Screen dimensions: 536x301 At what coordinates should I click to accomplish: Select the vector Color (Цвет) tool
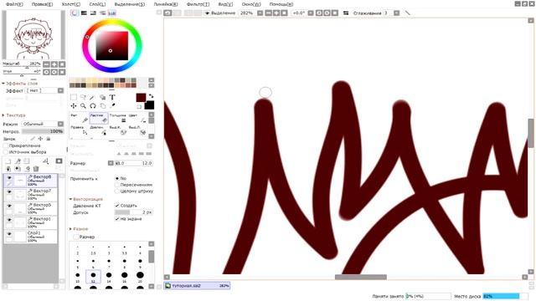point(137,118)
